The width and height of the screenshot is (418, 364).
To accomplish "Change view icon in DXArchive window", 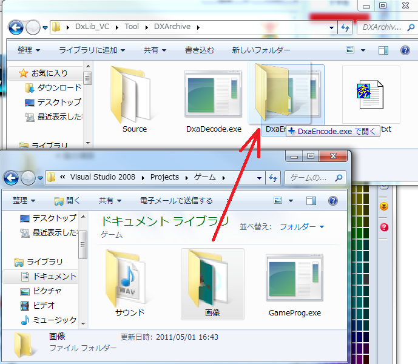I will [350, 50].
